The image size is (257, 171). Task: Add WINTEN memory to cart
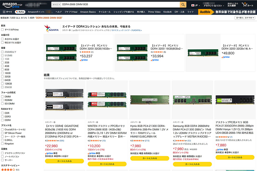pyautogui.click(x=107, y=164)
